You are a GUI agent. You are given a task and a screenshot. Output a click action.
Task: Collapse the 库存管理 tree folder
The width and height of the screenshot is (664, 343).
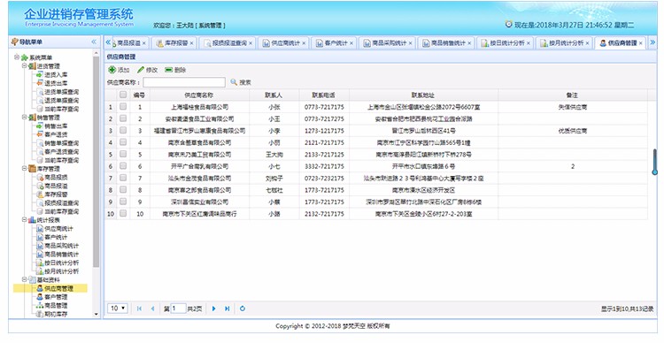pos(25,169)
